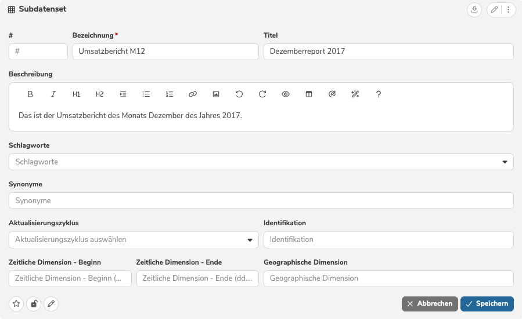The image size is (522, 319).
Task: Apply H1 heading style
Action: click(x=77, y=94)
